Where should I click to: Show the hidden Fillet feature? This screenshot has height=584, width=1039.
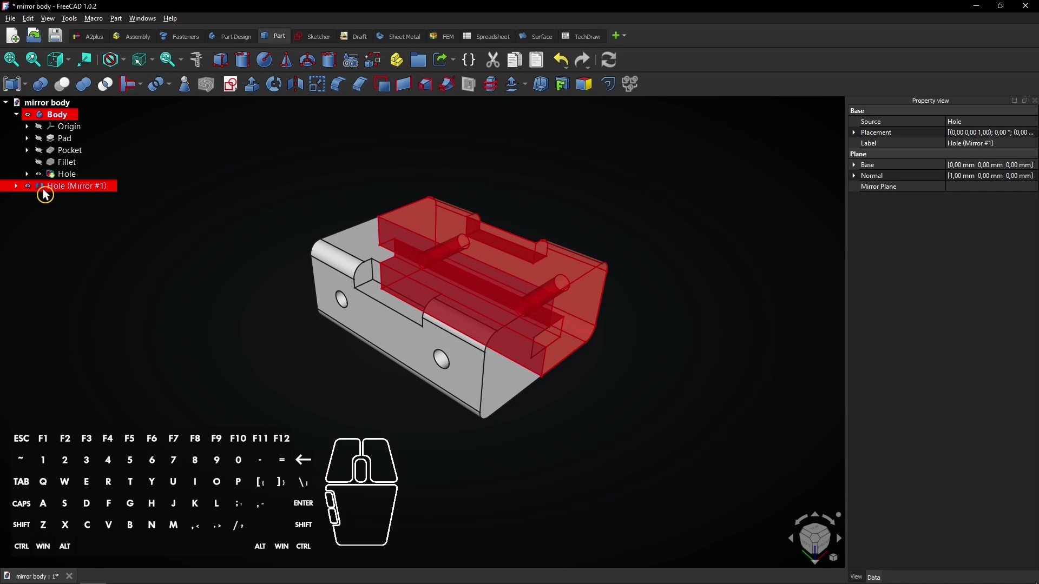[38, 162]
